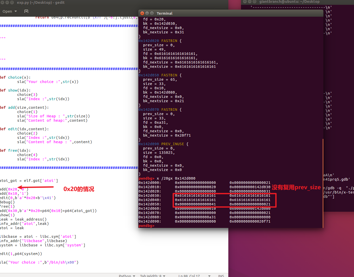This screenshot has height=277, width=354.
Task: Click "n41prq5.gdb'" in background terminal
Action: tap(337, 179)
